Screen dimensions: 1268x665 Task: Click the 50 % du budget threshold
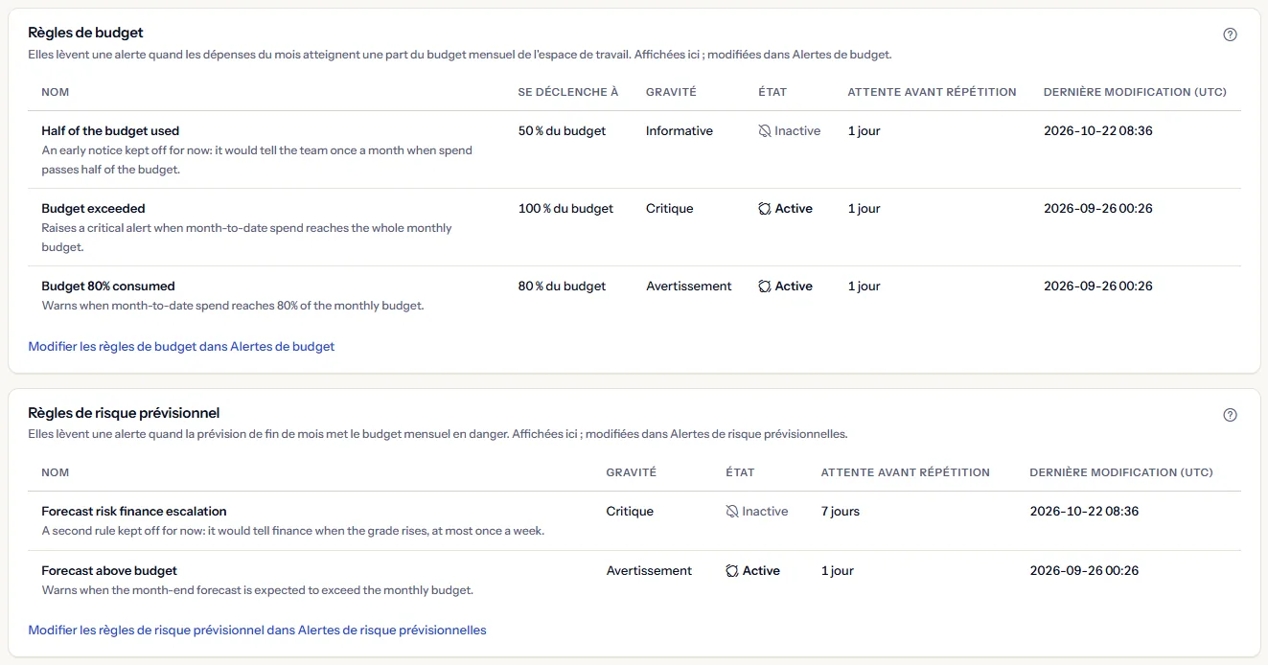[562, 131]
